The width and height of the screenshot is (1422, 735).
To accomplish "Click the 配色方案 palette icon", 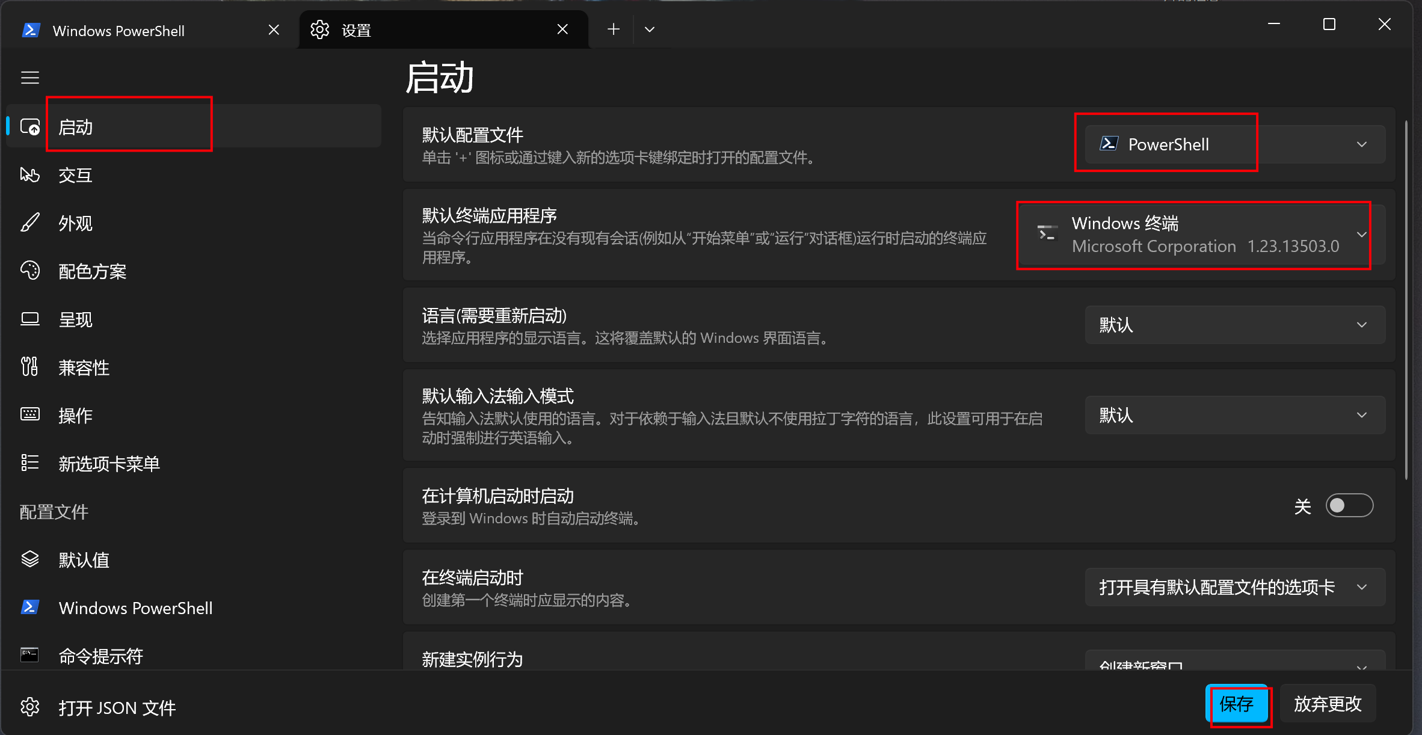I will (29, 271).
